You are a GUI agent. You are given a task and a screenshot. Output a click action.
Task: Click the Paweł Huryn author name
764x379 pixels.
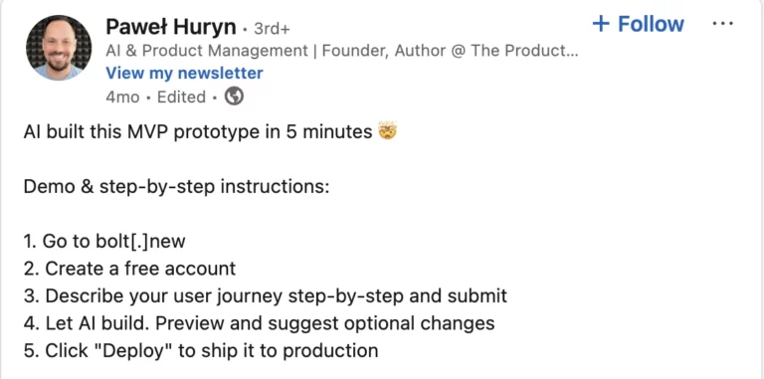(x=170, y=27)
